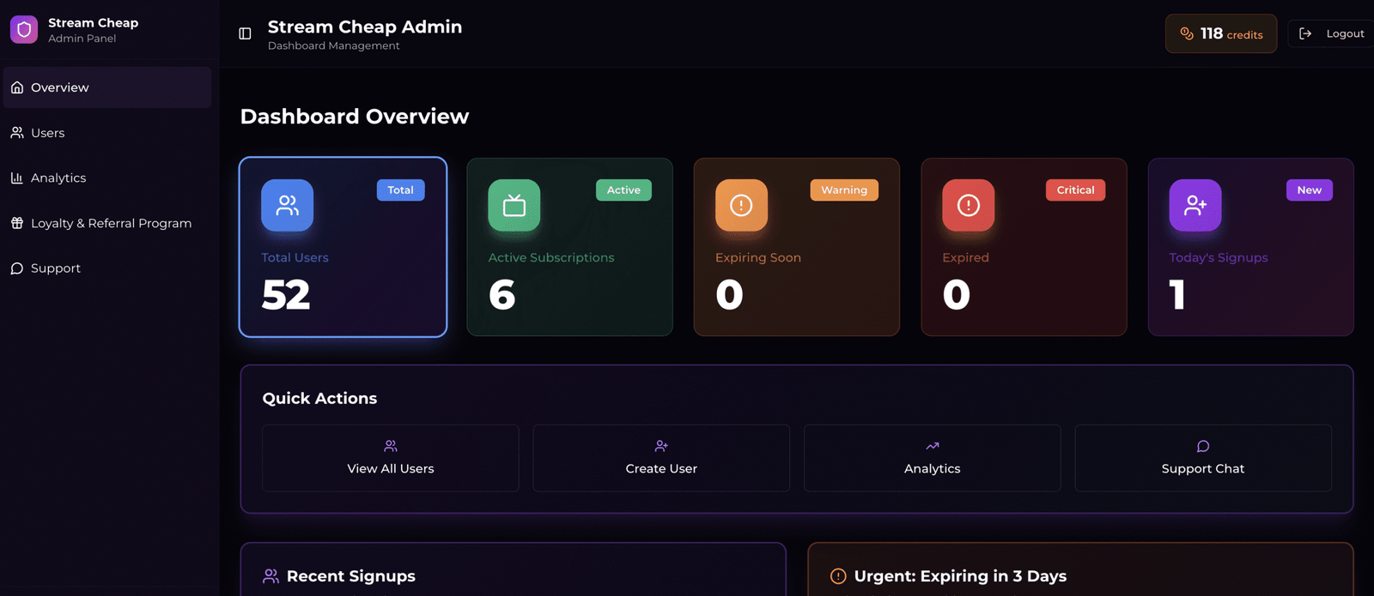Click the blue Total Users people icon
Viewport: 1374px width, 596px height.
[288, 205]
